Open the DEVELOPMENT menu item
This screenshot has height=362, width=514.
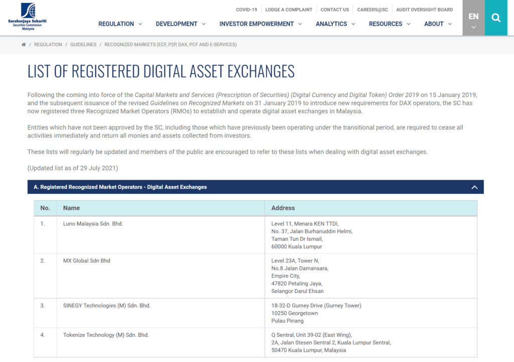tap(176, 24)
